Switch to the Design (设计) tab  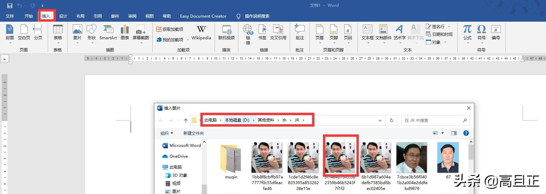[x=63, y=16]
